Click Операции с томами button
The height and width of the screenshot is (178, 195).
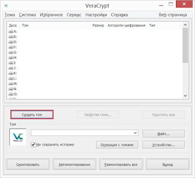(x=117, y=145)
